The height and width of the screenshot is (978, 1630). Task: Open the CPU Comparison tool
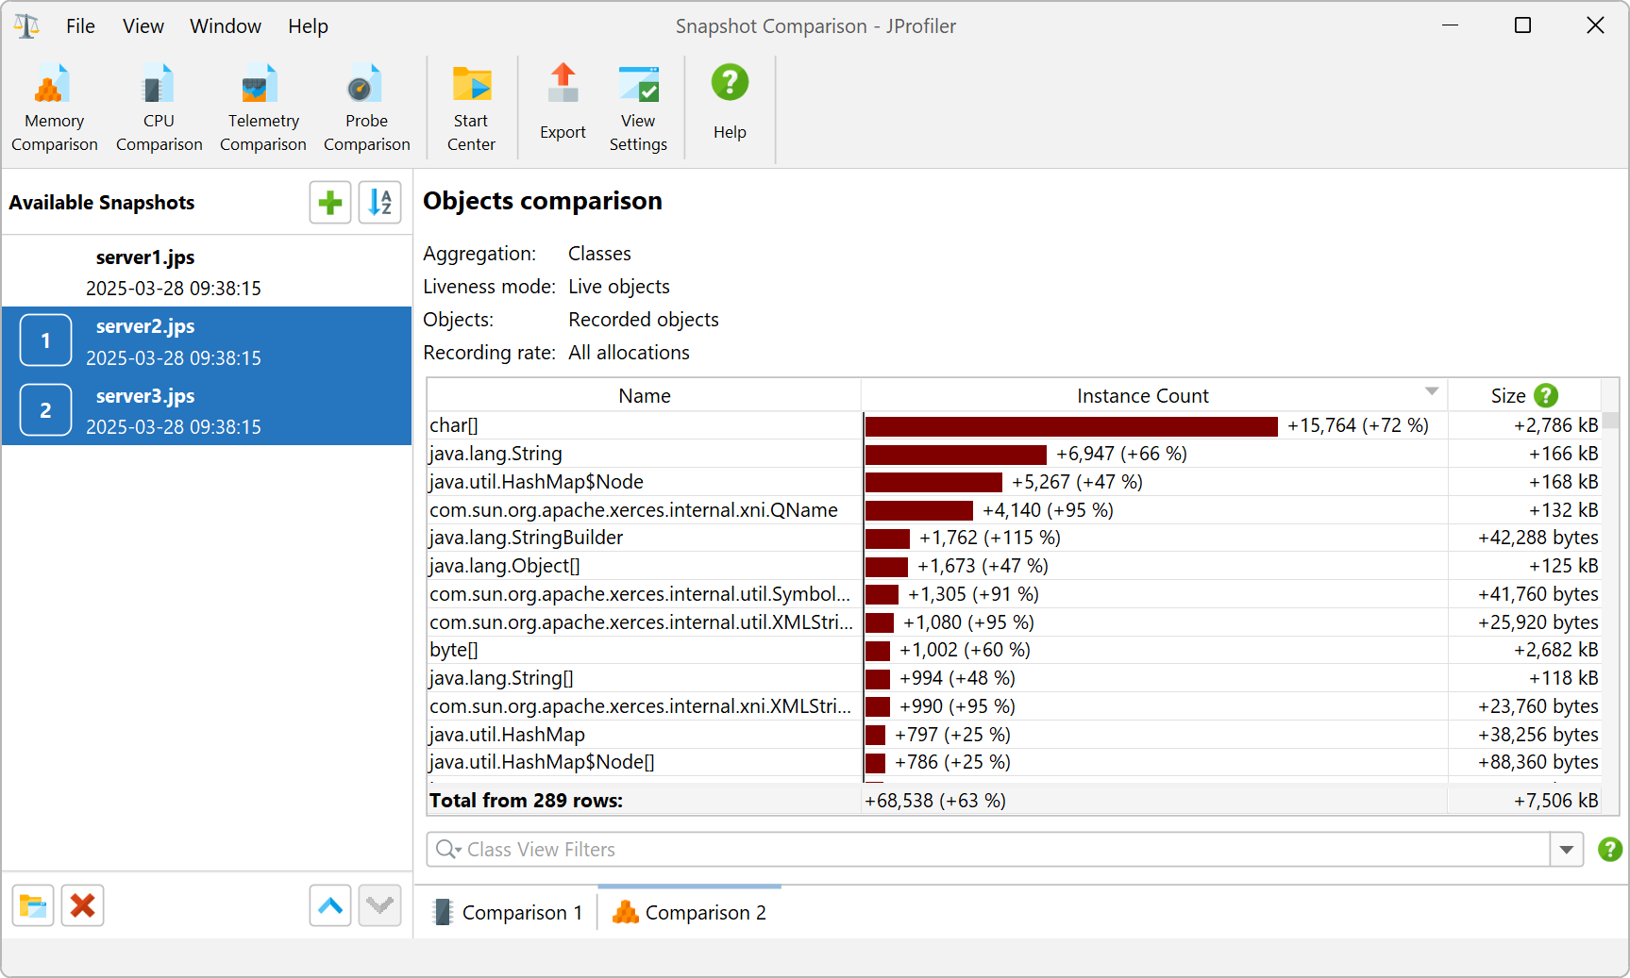(x=159, y=108)
